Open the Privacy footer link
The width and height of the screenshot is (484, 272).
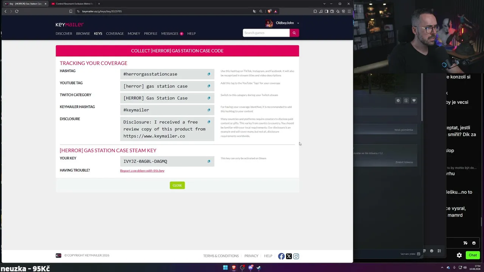251,256
